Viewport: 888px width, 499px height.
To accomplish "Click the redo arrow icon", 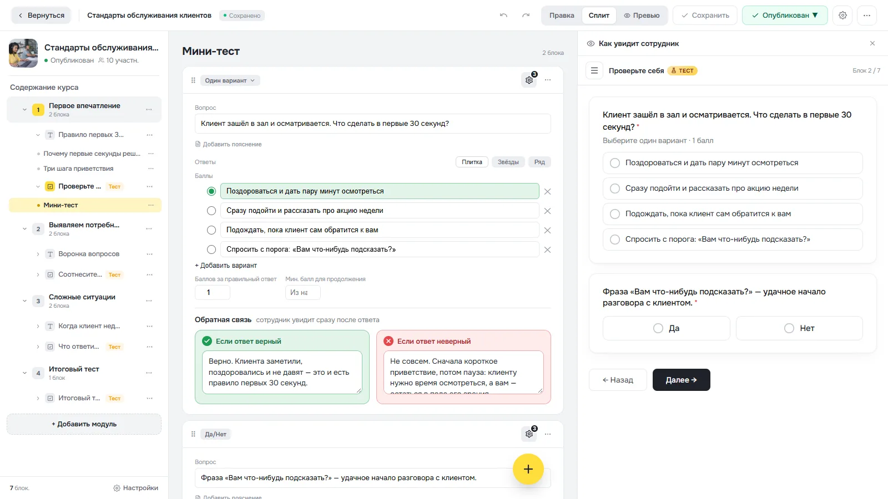I will point(526,16).
